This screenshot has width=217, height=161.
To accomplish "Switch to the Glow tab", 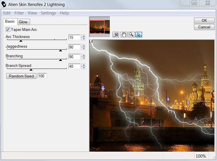I will click(23, 22).
